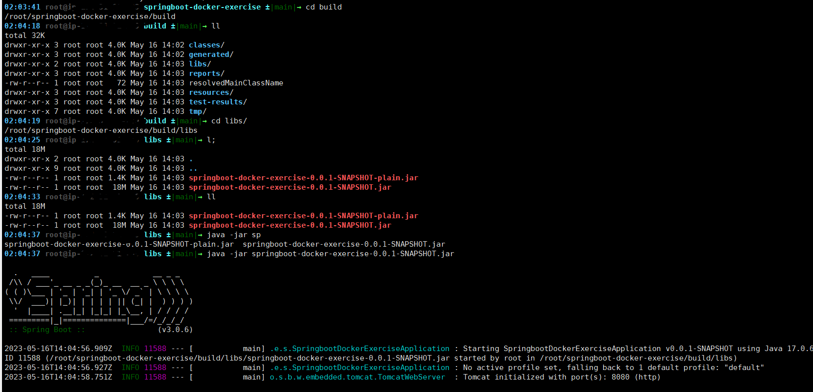The image size is (813, 392).
Task: Select the '..' parent directory entry
Action: 193,168
